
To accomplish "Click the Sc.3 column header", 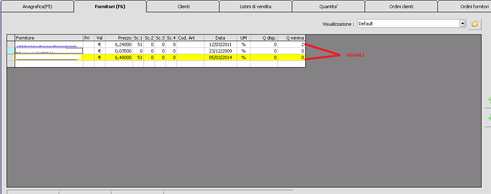I will [x=160, y=38].
